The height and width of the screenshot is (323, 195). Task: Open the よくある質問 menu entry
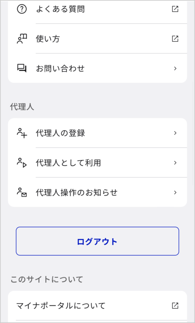[x=60, y=9]
